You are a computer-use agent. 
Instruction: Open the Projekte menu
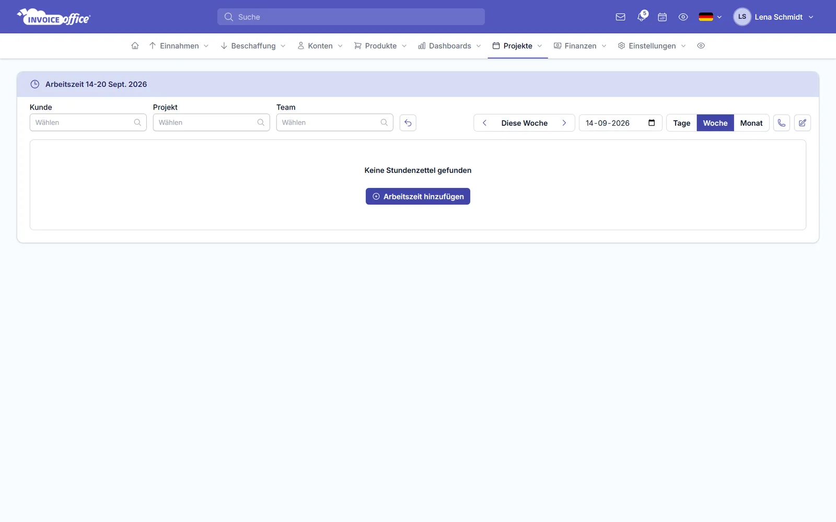518,46
